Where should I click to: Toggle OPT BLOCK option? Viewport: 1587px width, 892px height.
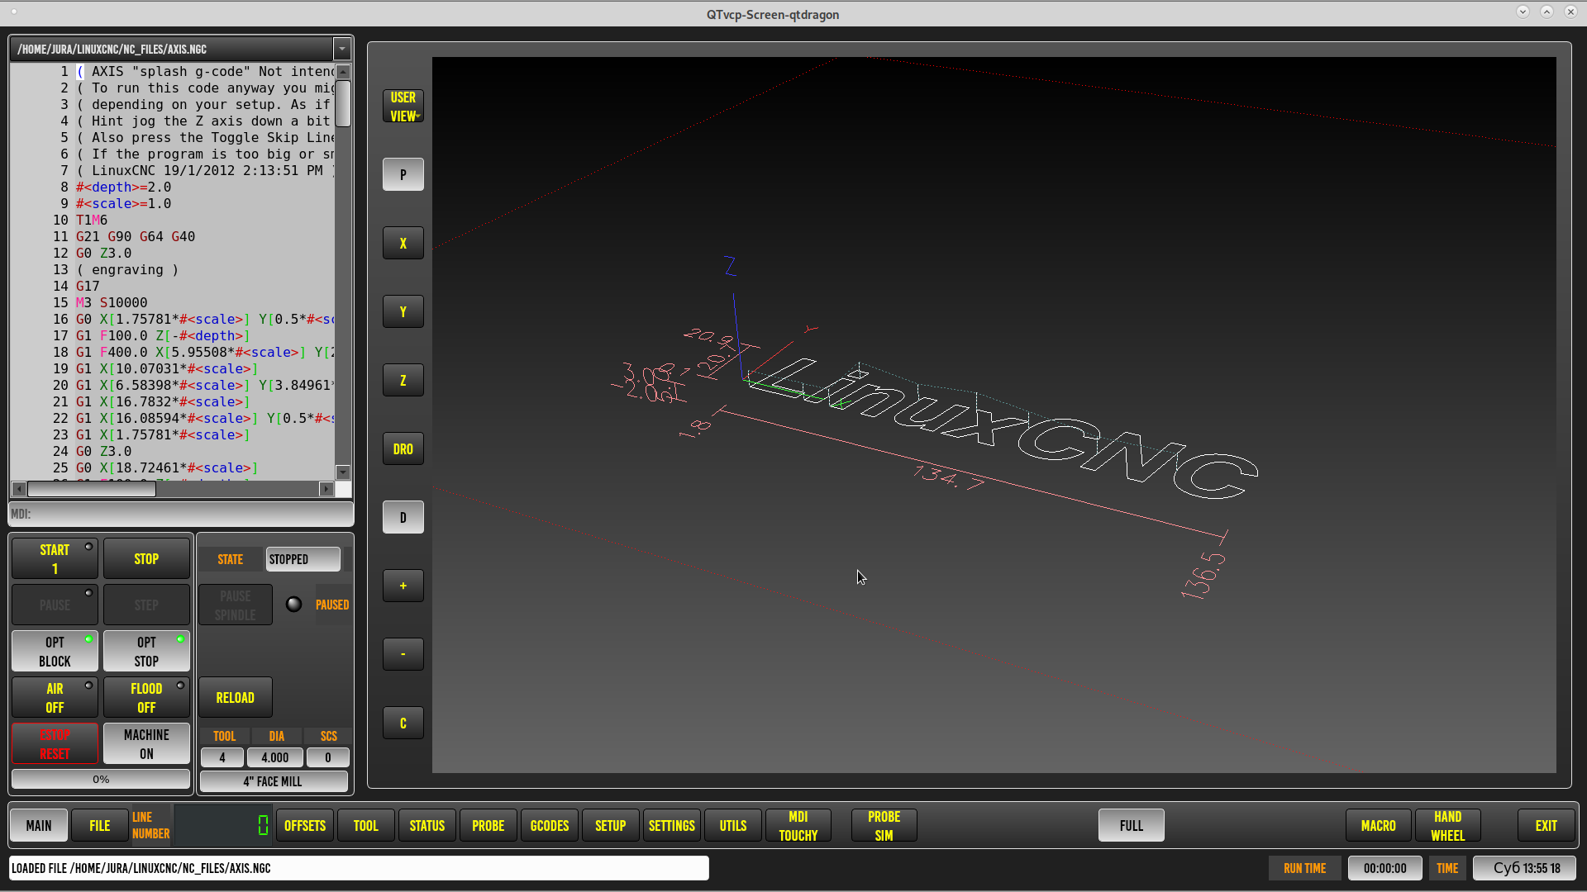pos(55,652)
